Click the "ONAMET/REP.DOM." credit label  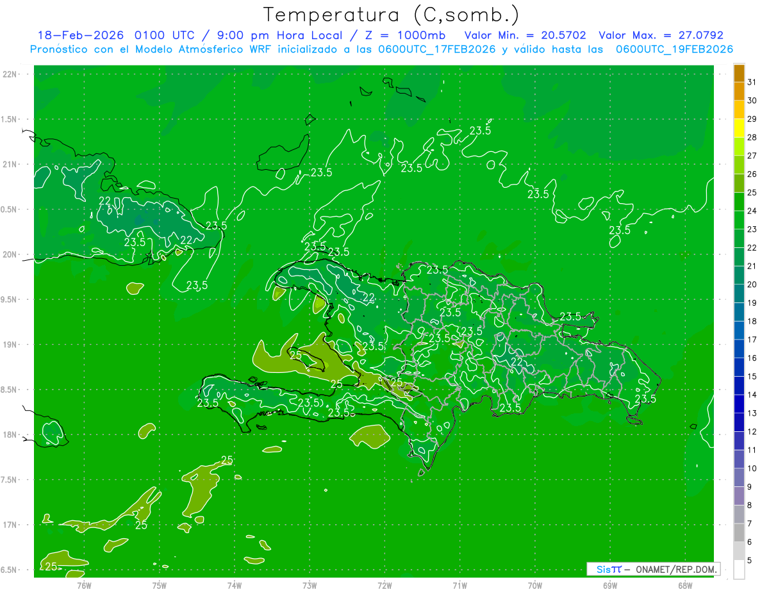[x=677, y=569]
